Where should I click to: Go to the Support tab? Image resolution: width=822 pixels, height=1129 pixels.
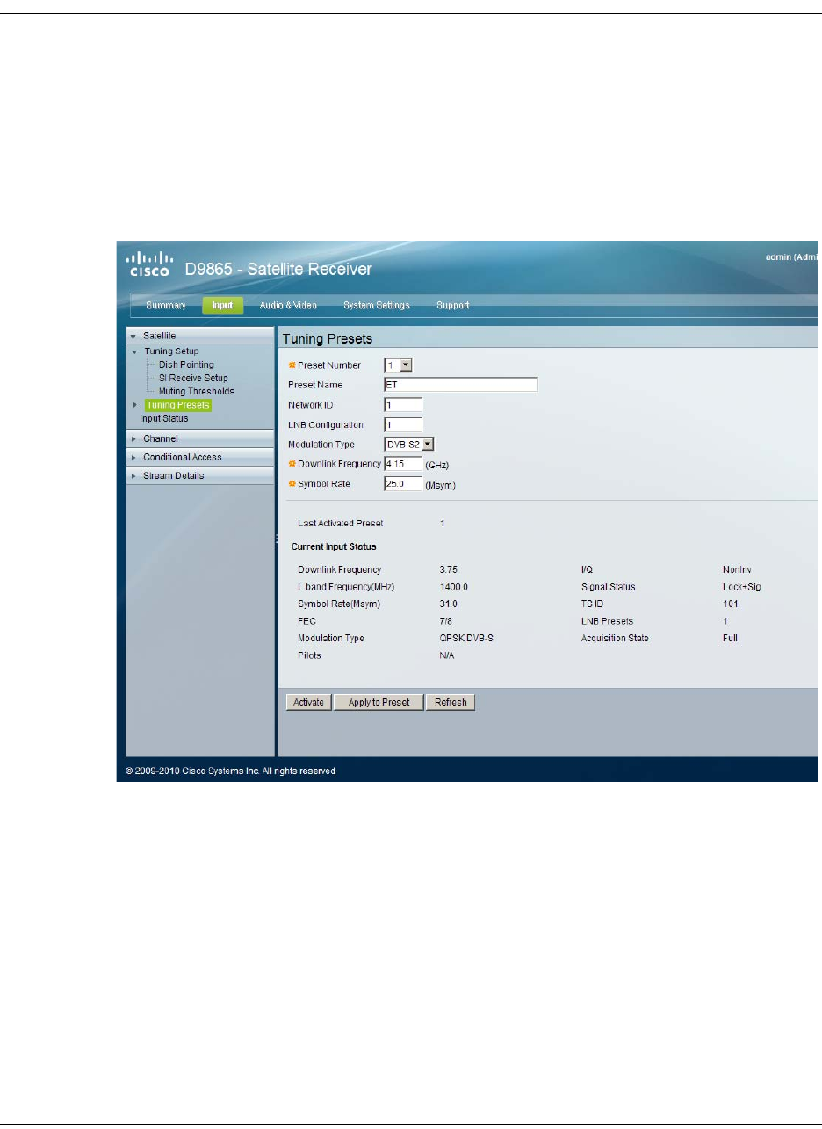[x=453, y=306]
